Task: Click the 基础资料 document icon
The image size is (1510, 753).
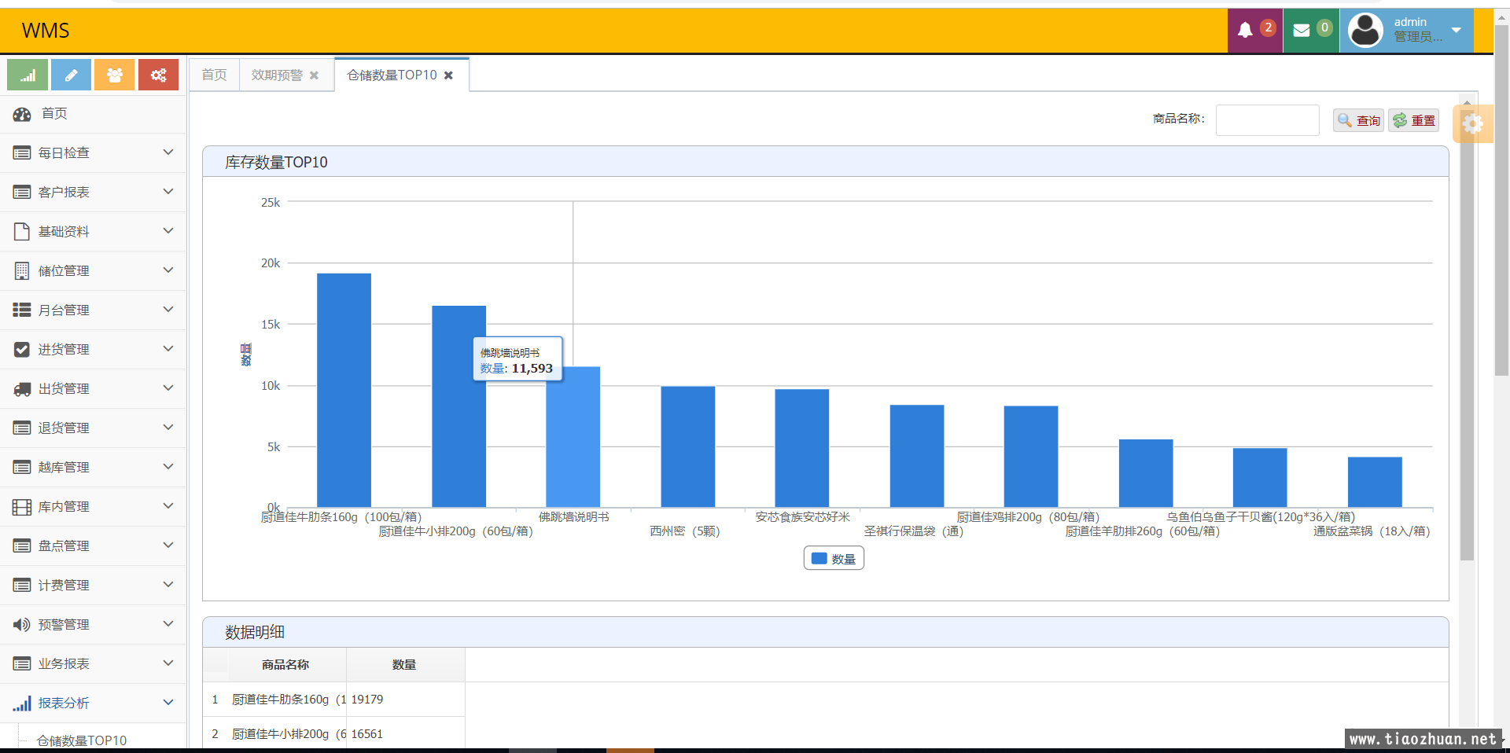Action: [22, 232]
